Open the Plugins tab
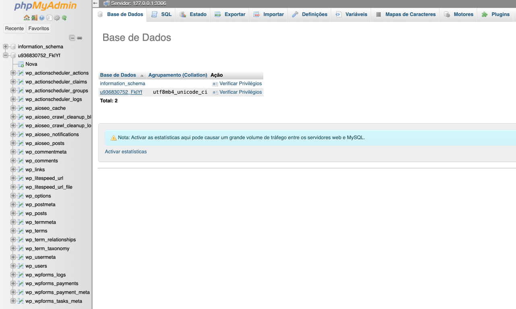The image size is (516, 309). [x=495, y=14]
